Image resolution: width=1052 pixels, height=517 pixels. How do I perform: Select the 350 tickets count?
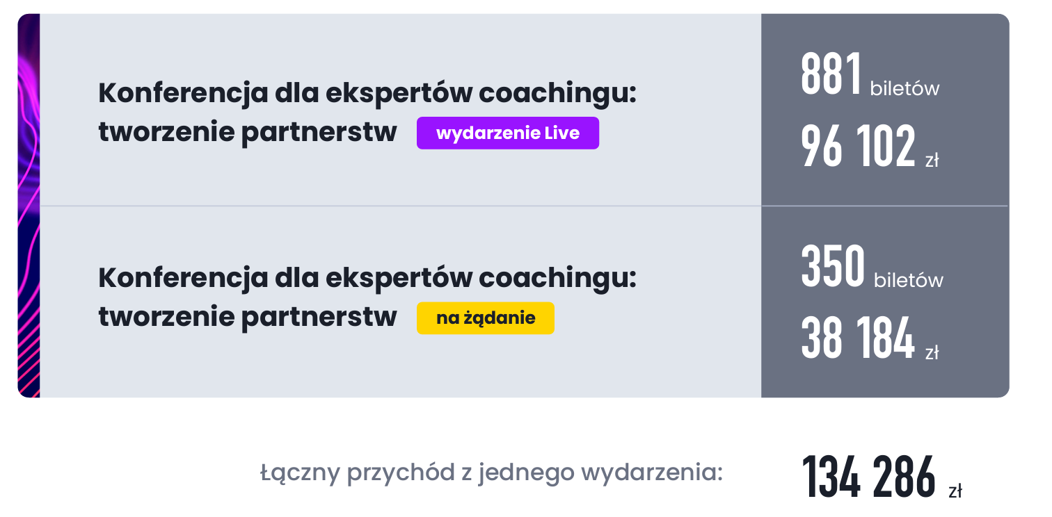point(833,266)
